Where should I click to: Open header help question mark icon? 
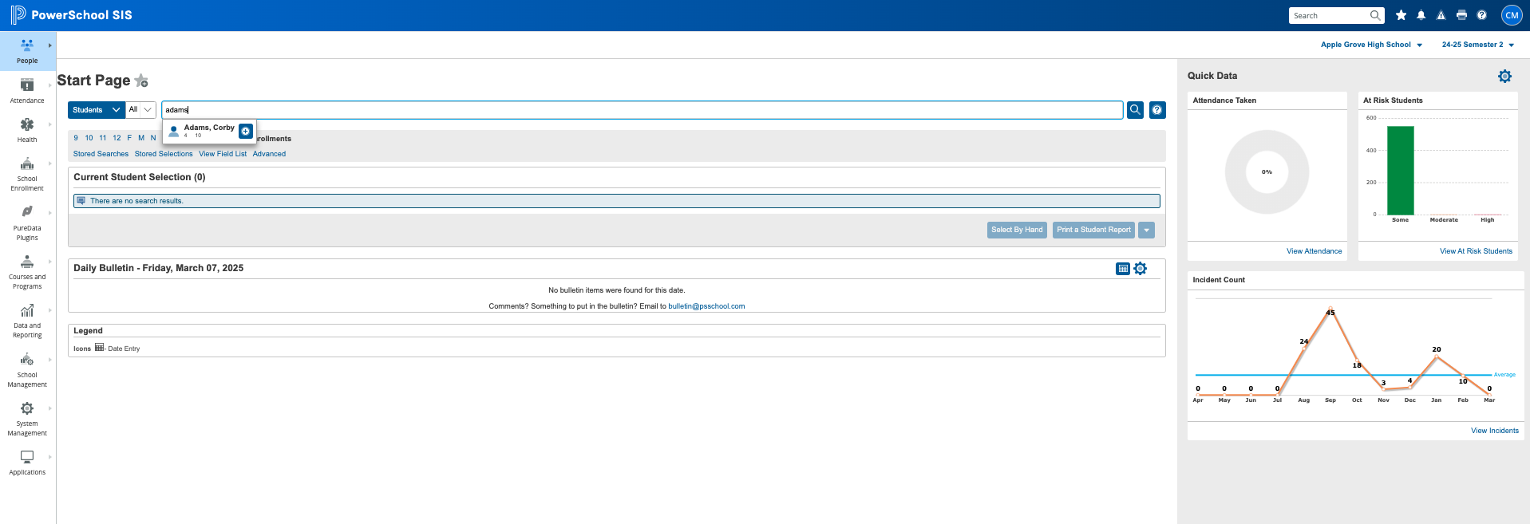(1481, 15)
